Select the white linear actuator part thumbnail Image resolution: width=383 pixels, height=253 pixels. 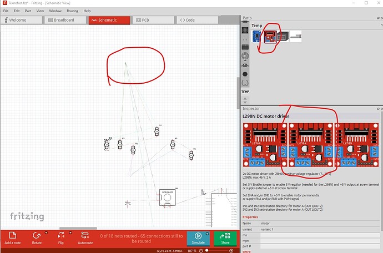[x=295, y=37]
